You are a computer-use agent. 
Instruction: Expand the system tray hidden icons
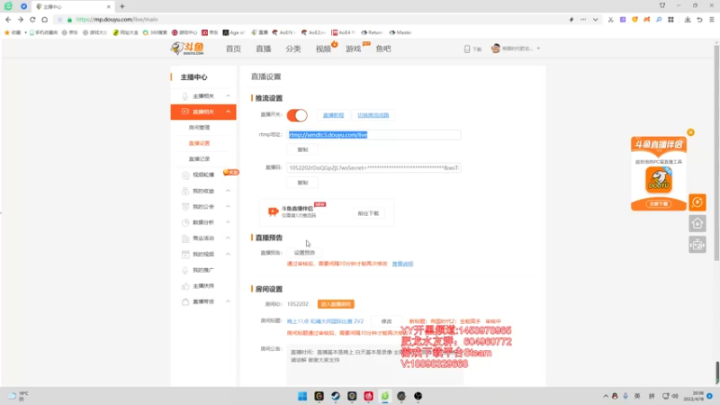606,396
